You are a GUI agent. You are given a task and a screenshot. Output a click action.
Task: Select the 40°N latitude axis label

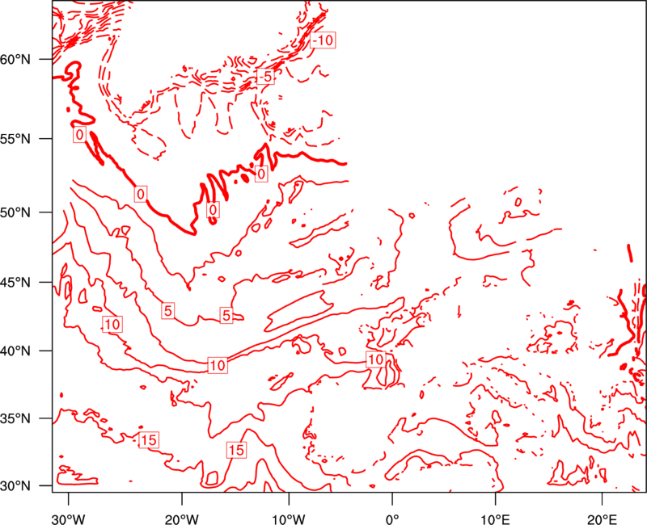tap(15, 351)
